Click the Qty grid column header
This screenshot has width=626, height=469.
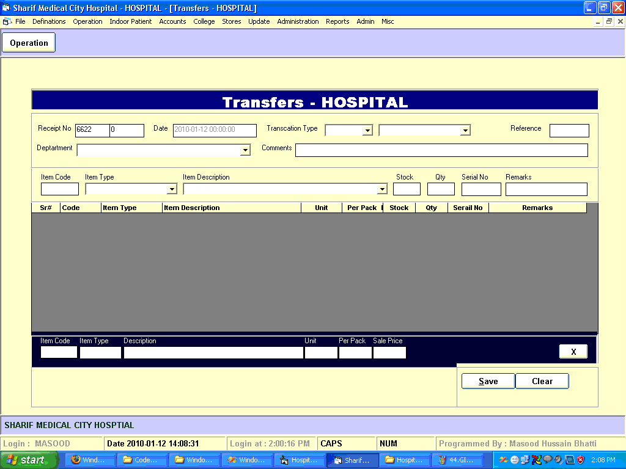tap(432, 208)
